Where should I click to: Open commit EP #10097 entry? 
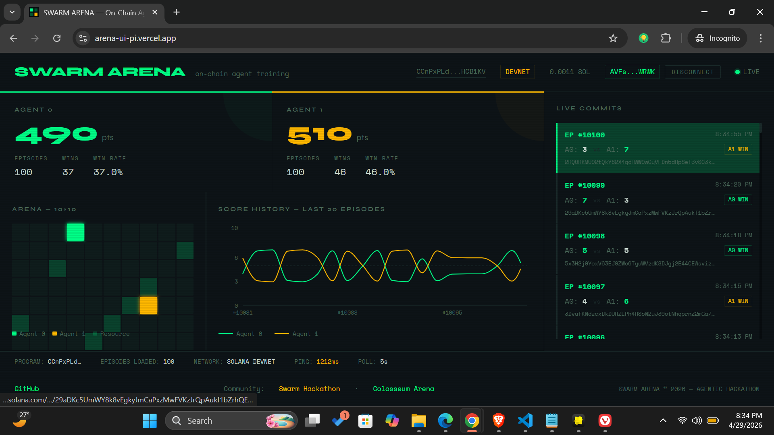658,300
